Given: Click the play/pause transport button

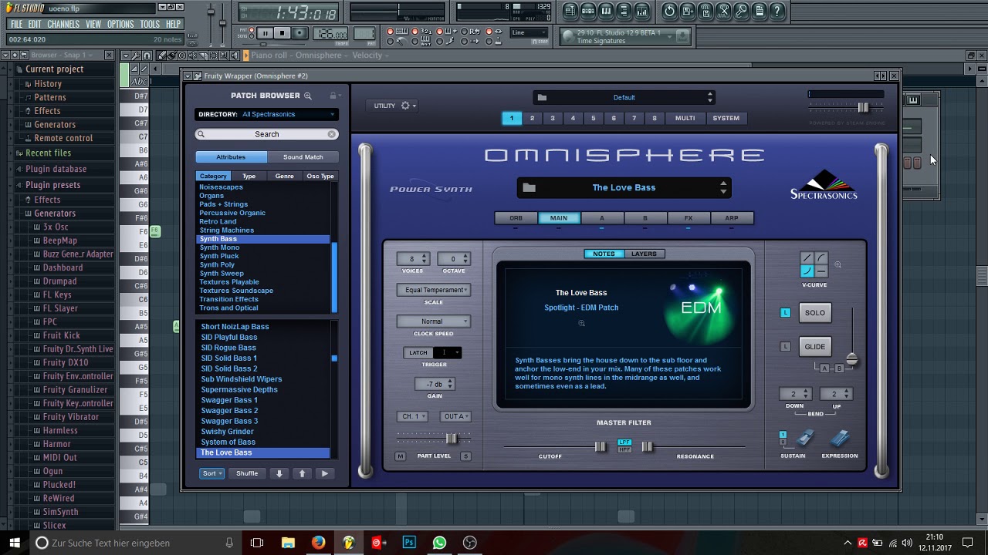Looking at the screenshot, I should tap(265, 33).
